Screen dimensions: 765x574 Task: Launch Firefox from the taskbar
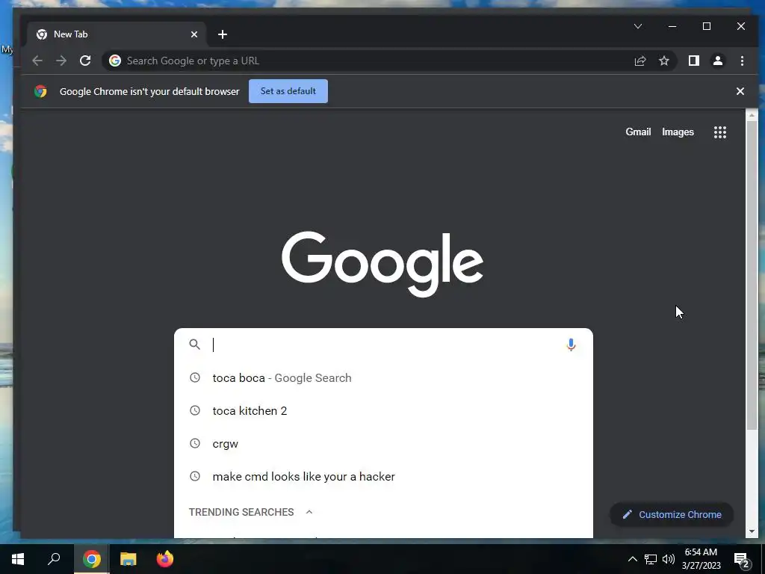click(165, 559)
